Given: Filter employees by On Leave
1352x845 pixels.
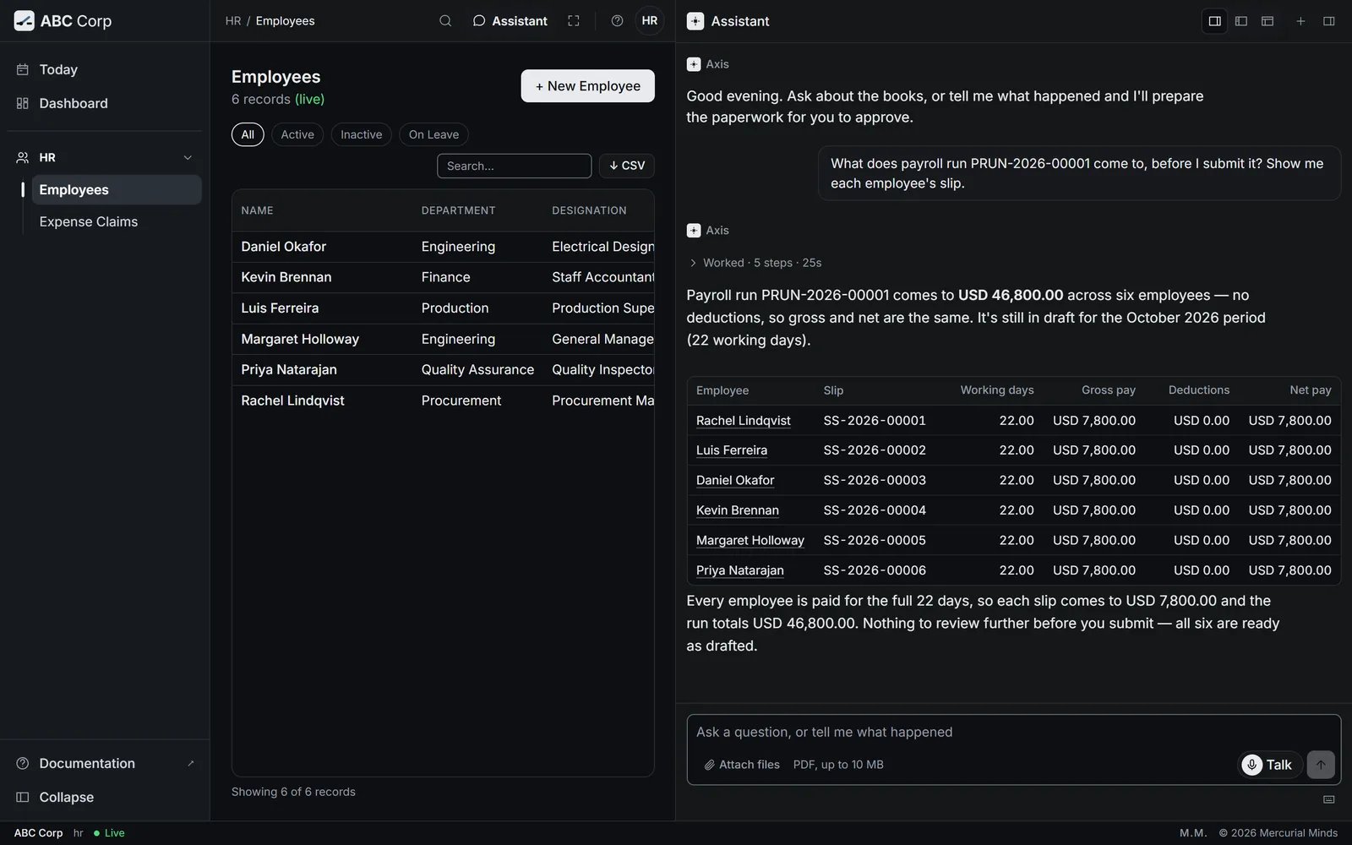Looking at the screenshot, I should [433, 134].
